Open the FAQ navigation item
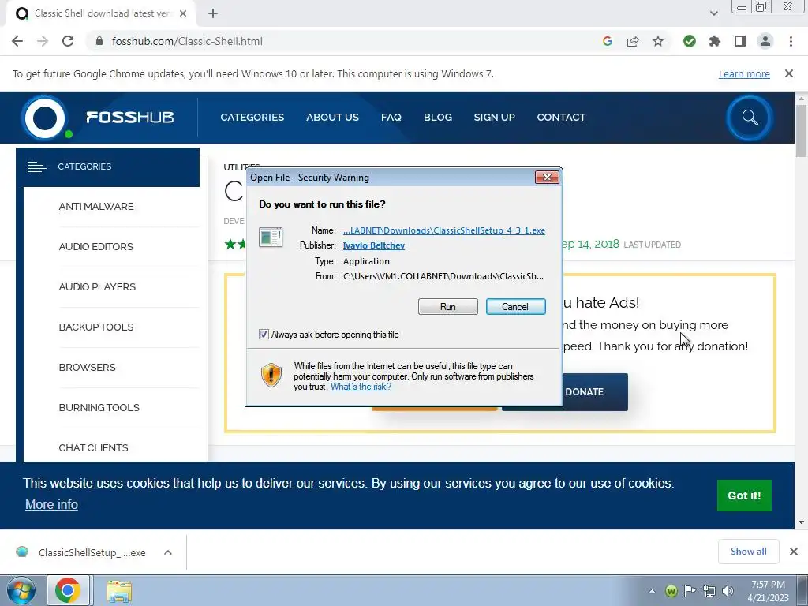 [x=391, y=117]
